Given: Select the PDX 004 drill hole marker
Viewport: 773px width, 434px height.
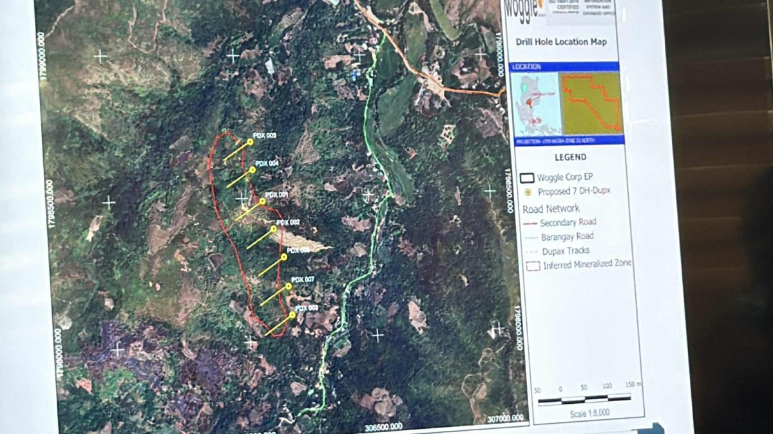Looking at the screenshot, I should (x=253, y=170).
